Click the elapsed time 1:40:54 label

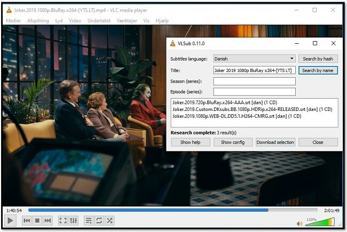(x=14, y=210)
